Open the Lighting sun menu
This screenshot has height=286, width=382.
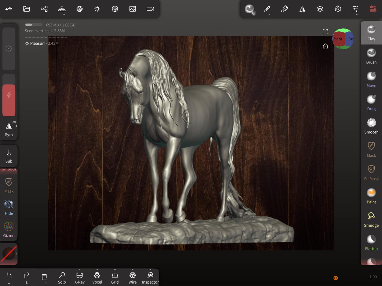coord(97,9)
